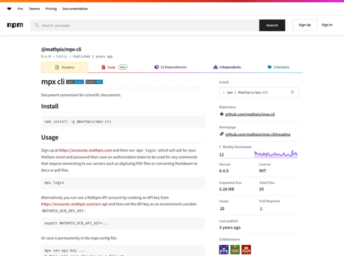Click the npm i @mathpix/mpx-cli install box
Viewport: 344px width, 256px height.
click(259, 92)
